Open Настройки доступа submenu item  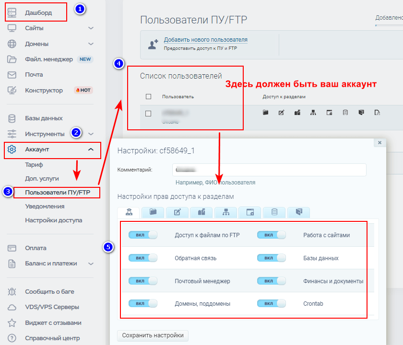(x=54, y=220)
